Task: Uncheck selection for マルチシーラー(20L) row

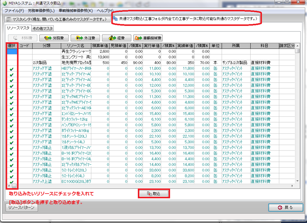Action: click(x=12, y=137)
